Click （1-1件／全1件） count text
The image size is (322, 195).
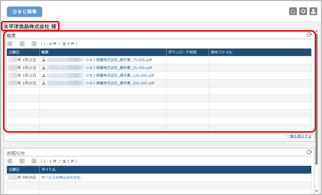coord(59,161)
